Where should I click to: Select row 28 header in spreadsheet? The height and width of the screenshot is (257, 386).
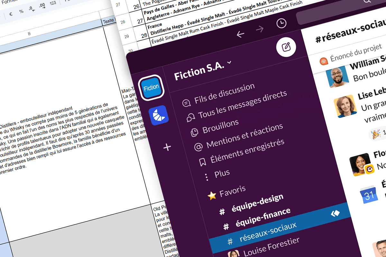point(123,22)
